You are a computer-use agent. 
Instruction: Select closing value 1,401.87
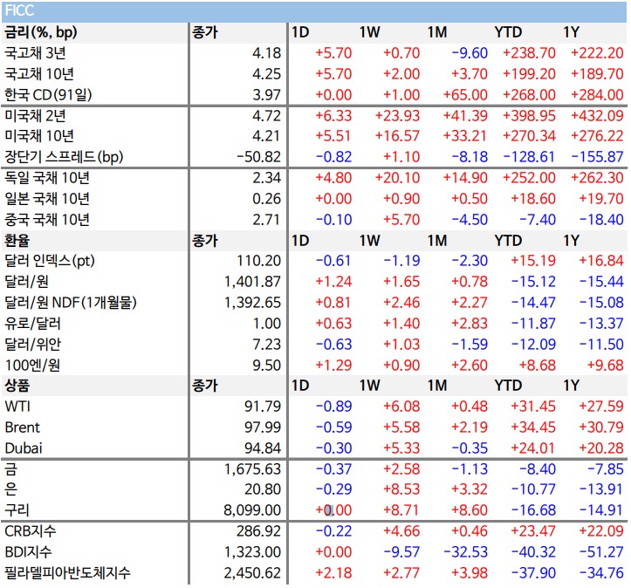tap(252, 282)
